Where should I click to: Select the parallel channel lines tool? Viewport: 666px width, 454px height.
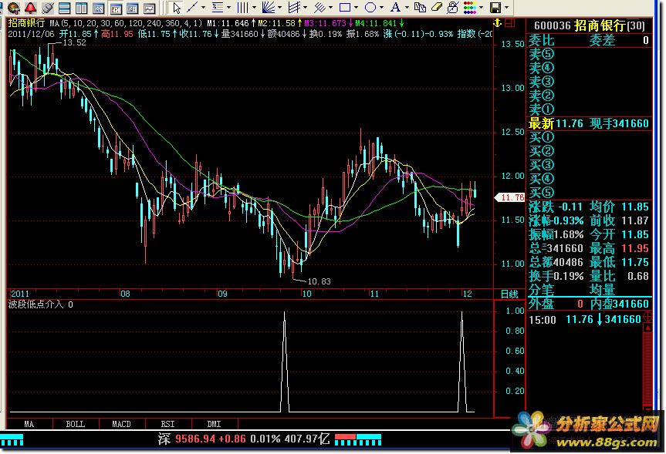(319, 7)
